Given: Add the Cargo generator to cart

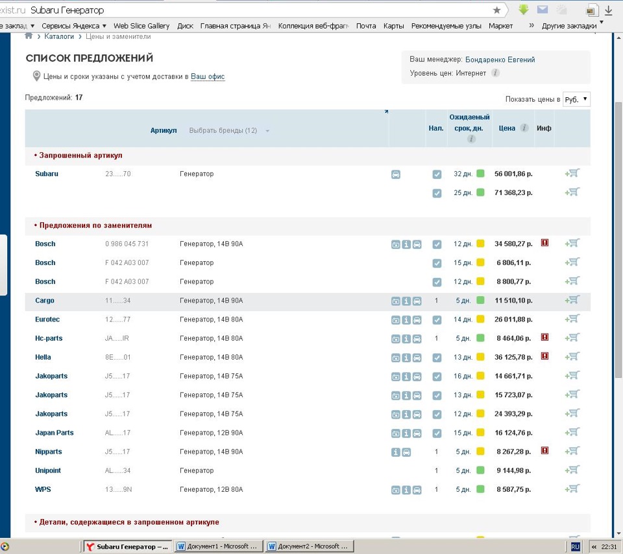Looking at the screenshot, I should (x=572, y=300).
